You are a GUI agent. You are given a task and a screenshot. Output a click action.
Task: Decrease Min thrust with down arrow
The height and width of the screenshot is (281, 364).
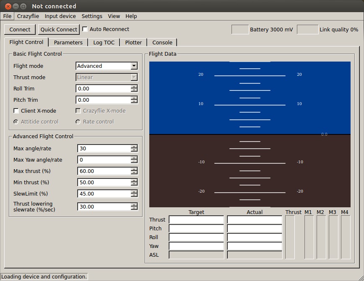pyautogui.click(x=134, y=184)
